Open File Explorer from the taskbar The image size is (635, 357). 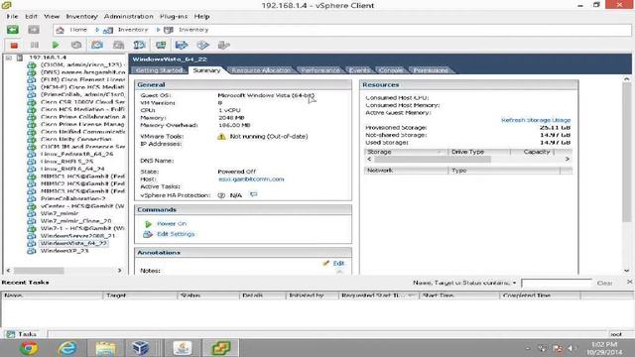(x=106, y=348)
